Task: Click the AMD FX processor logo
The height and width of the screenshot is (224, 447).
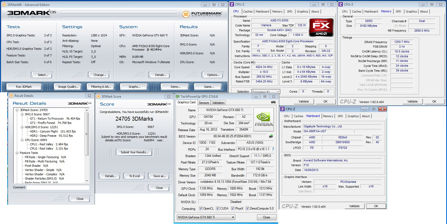Action: [321, 27]
